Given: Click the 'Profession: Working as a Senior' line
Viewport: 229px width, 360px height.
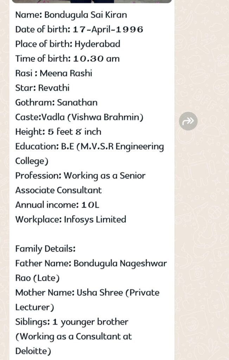Looking at the screenshot, I should coord(80,176).
